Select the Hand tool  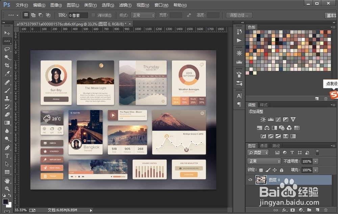[x=7, y=181]
